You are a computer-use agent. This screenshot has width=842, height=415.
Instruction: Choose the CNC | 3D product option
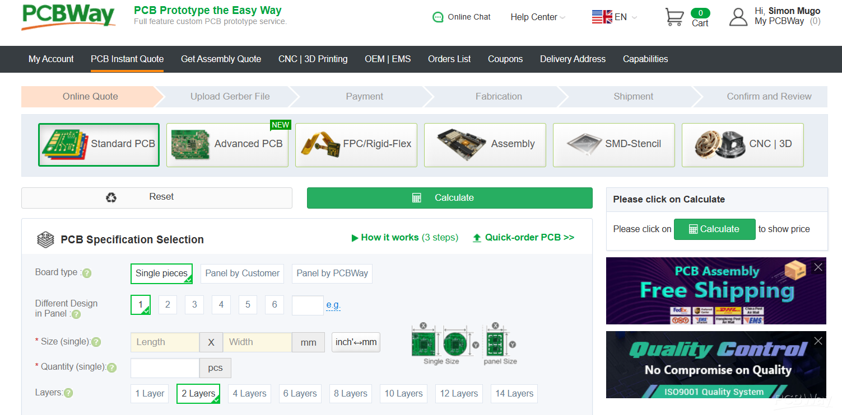pos(742,144)
